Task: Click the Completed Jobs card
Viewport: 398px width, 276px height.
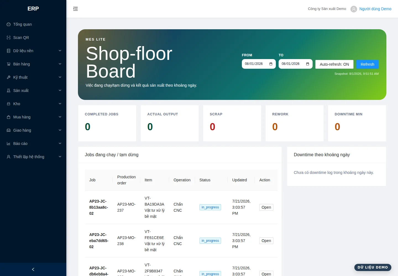Action: tap(107, 123)
